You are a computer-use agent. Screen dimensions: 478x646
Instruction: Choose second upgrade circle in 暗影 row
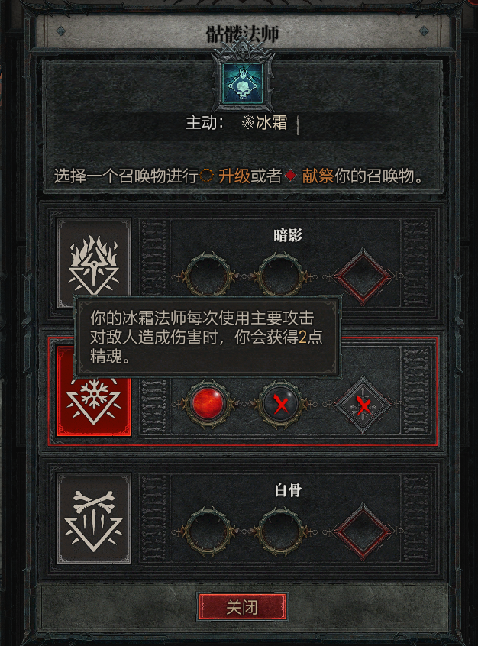coord(281,276)
